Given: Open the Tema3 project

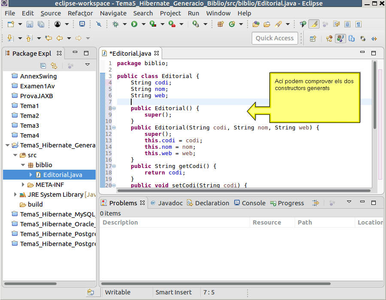Looking at the screenshot, I should 29,126.
